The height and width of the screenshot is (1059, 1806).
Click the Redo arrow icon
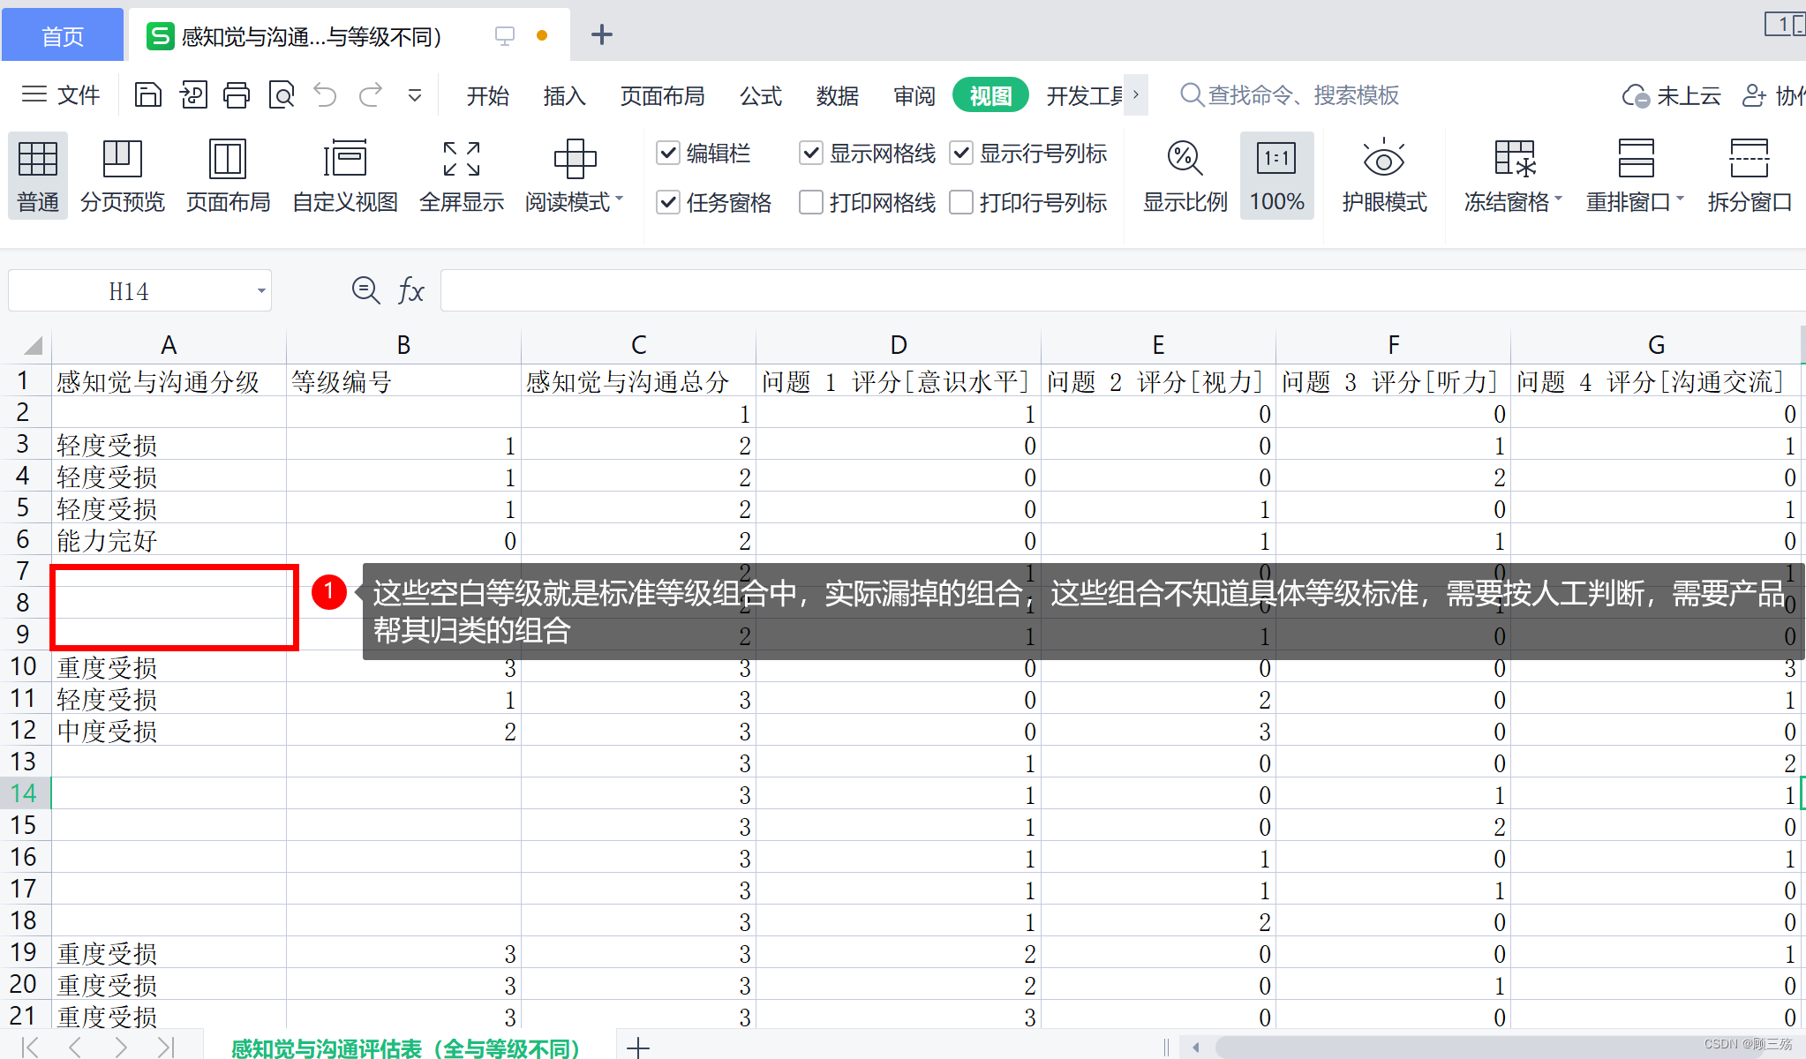(371, 94)
